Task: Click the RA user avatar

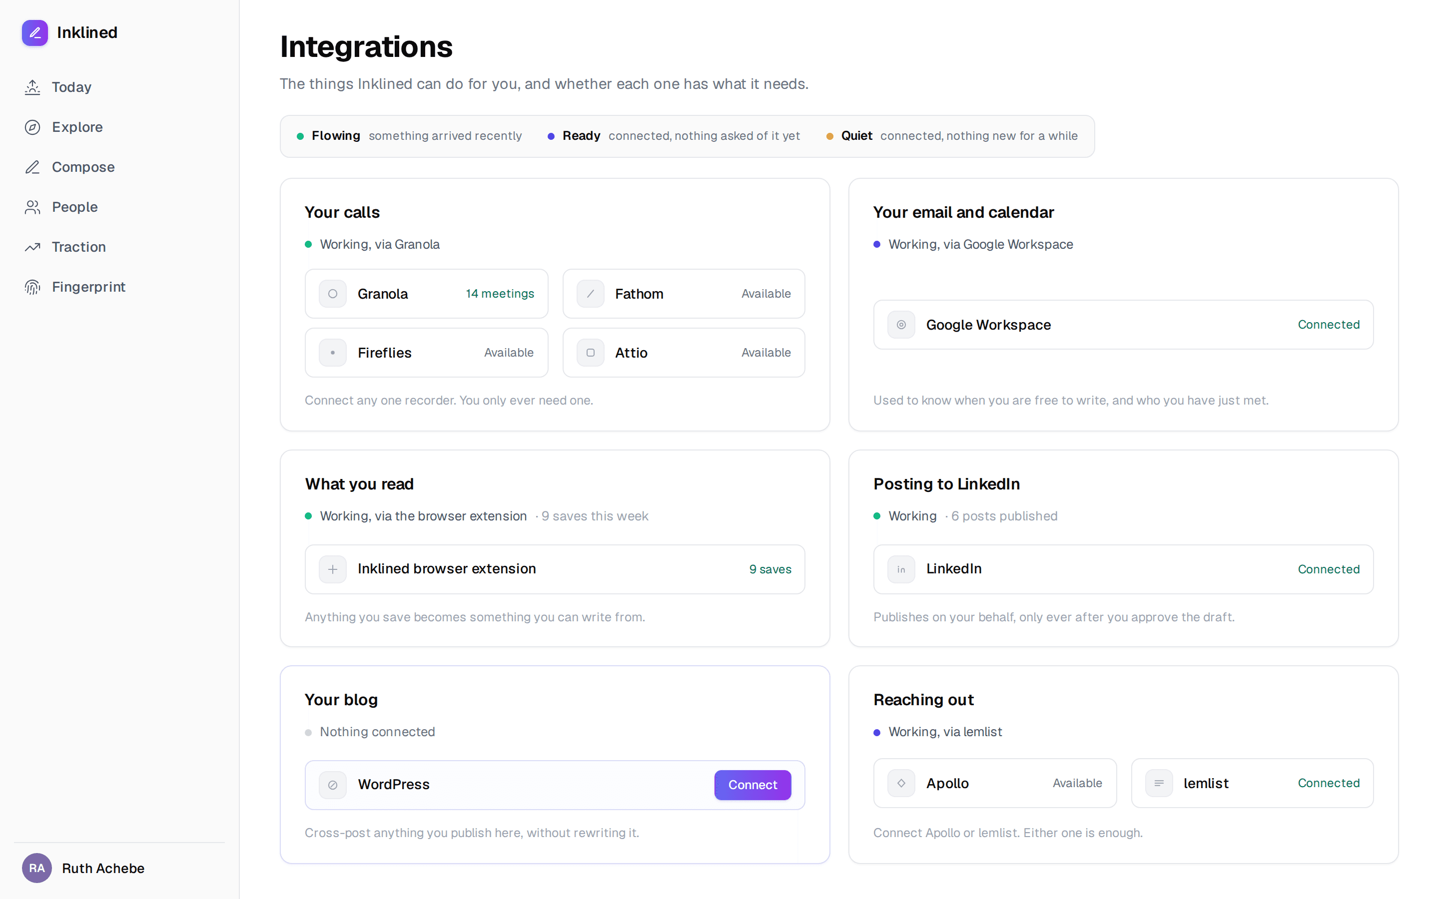Action: tap(37, 868)
